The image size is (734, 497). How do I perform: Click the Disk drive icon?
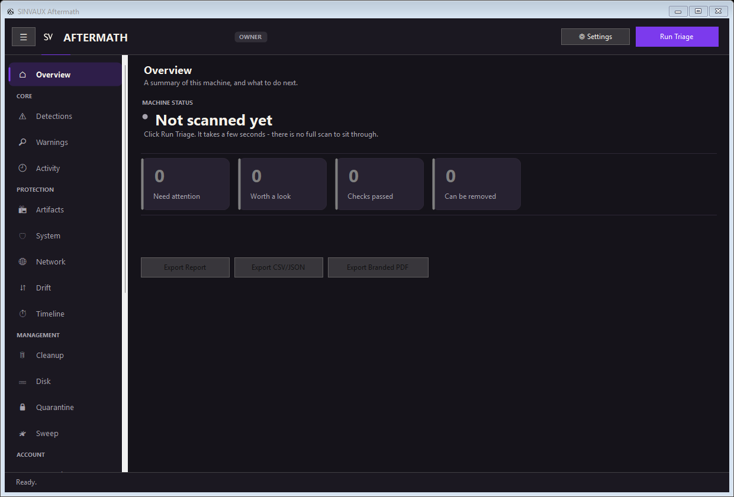coord(22,382)
